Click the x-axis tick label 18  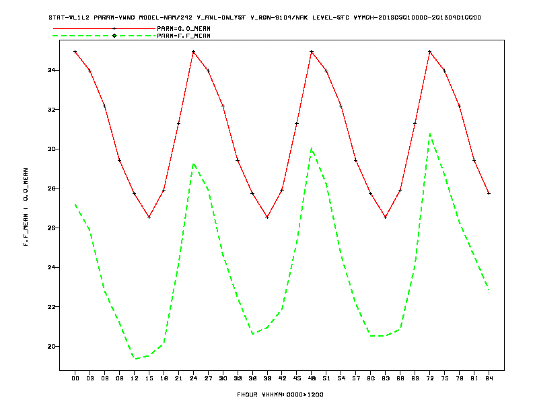(164, 378)
